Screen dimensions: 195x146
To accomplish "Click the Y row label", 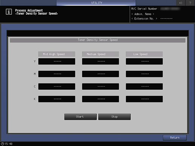I will click(x=35, y=61).
